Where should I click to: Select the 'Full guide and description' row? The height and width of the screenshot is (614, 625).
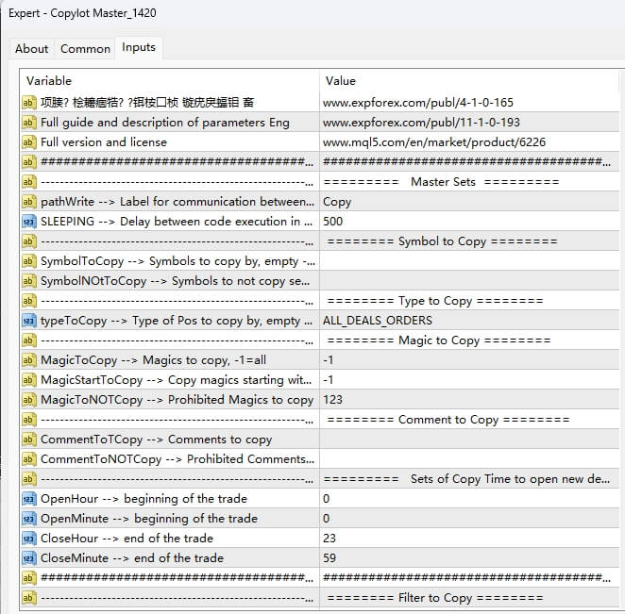click(x=165, y=123)
